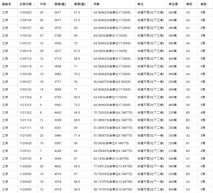Click transaction date 1121116
The image size is (213, 193).
25,120
